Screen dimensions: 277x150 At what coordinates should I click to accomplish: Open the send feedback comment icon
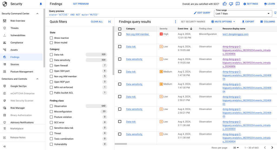tap(238, 4)
